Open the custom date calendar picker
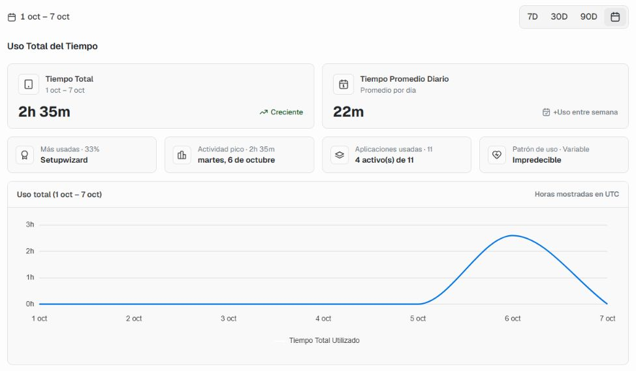The width and height of the screenshot is (636, 371). [x=615, y=16]
